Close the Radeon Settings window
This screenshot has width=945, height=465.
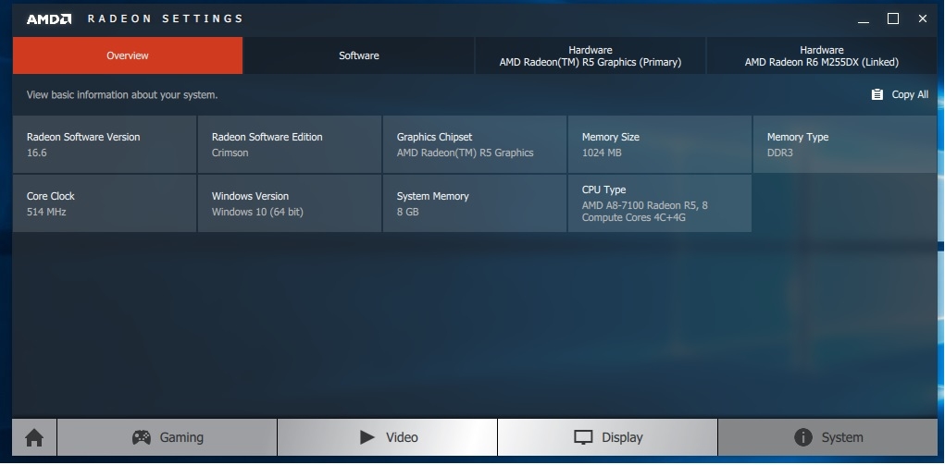point(923,18)
